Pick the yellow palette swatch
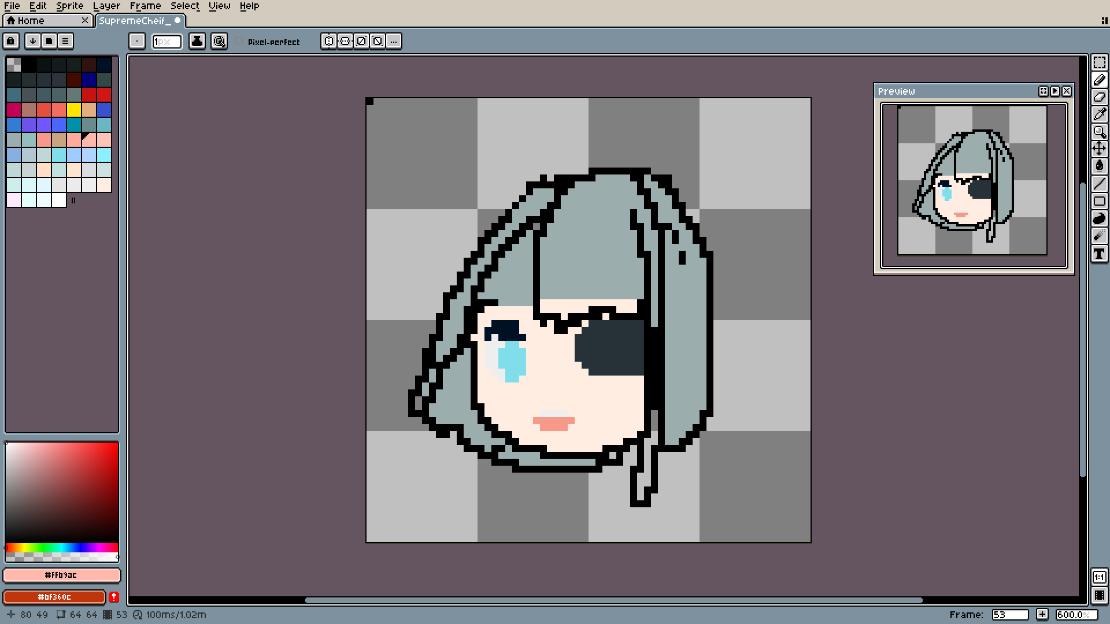 tap(73, 110)
